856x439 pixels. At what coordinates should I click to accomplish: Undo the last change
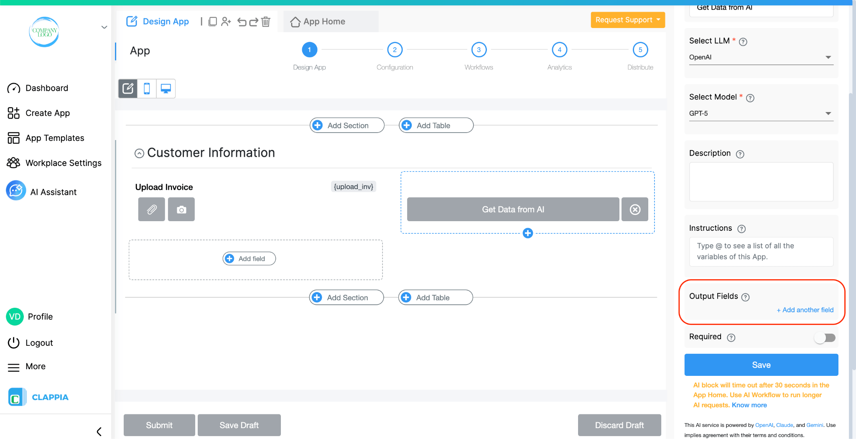(x=242, y=22)
